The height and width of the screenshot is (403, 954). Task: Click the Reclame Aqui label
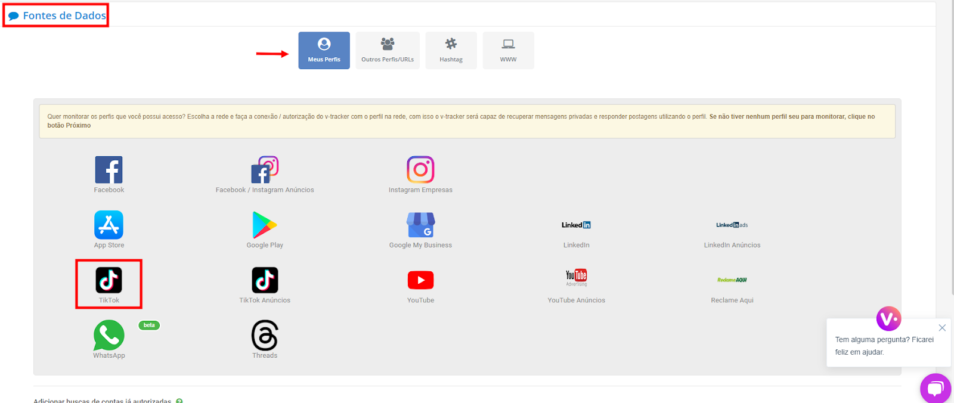732,300
